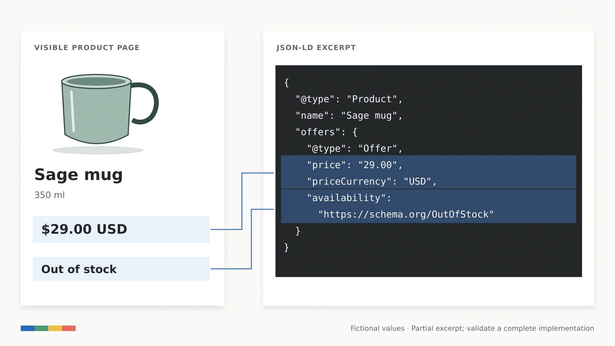The height and width of the screenshot is (346, 615).
Task: Select the blue color swatch
Action: tap(27, 328)
